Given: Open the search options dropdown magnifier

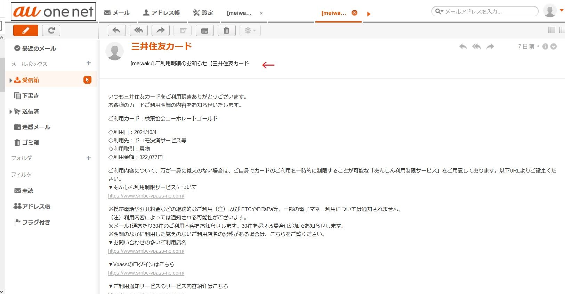Looking at the screenshot, I should [x=439, y=11].
